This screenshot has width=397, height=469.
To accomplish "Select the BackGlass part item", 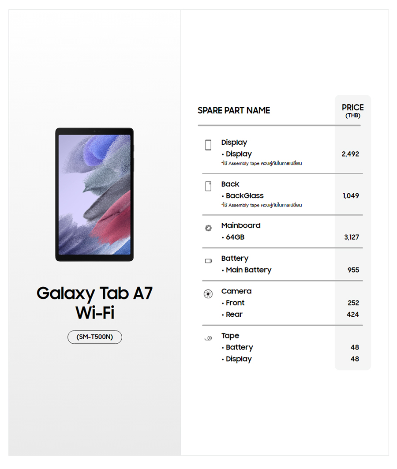I will click(244, 196).
